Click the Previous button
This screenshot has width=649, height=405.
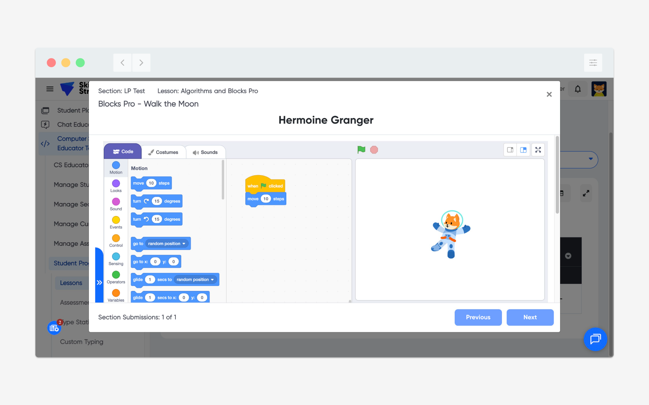coord(478,317)
